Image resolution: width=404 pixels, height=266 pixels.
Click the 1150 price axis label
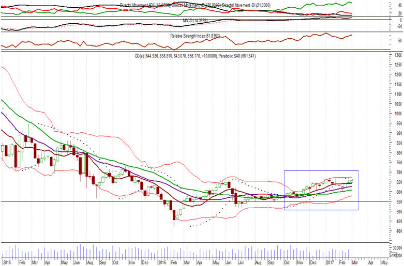(398, 84)
